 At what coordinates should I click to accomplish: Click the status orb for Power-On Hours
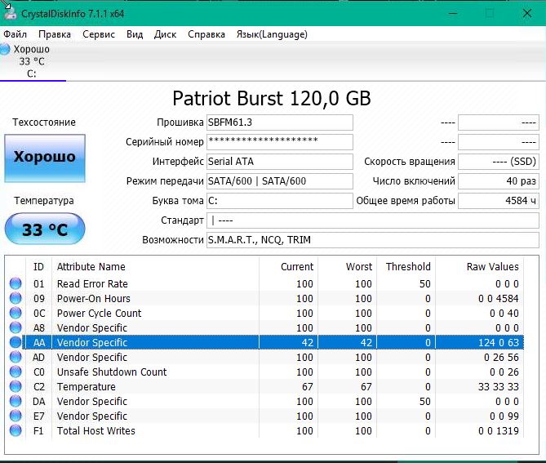pos(16,298)
